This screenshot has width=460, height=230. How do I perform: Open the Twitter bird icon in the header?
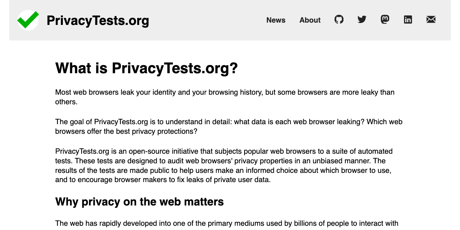point(362,20)
